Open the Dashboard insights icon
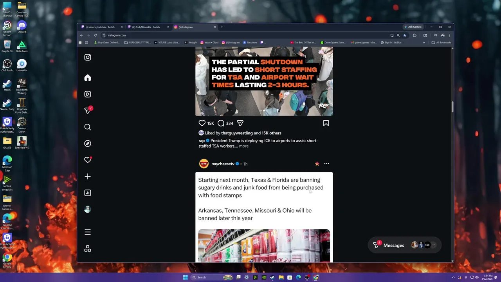Image resolution: width=501 pixels, height=282 pixels. [x=88, y=193]
